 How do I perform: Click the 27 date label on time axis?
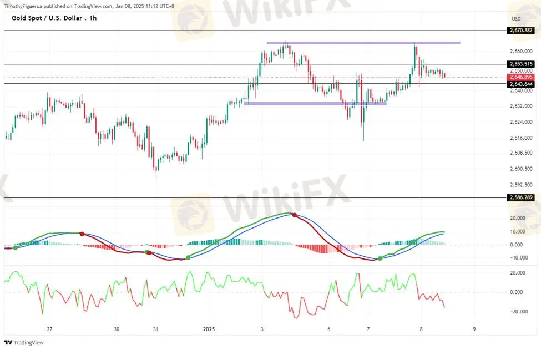(x=50, y=329)
